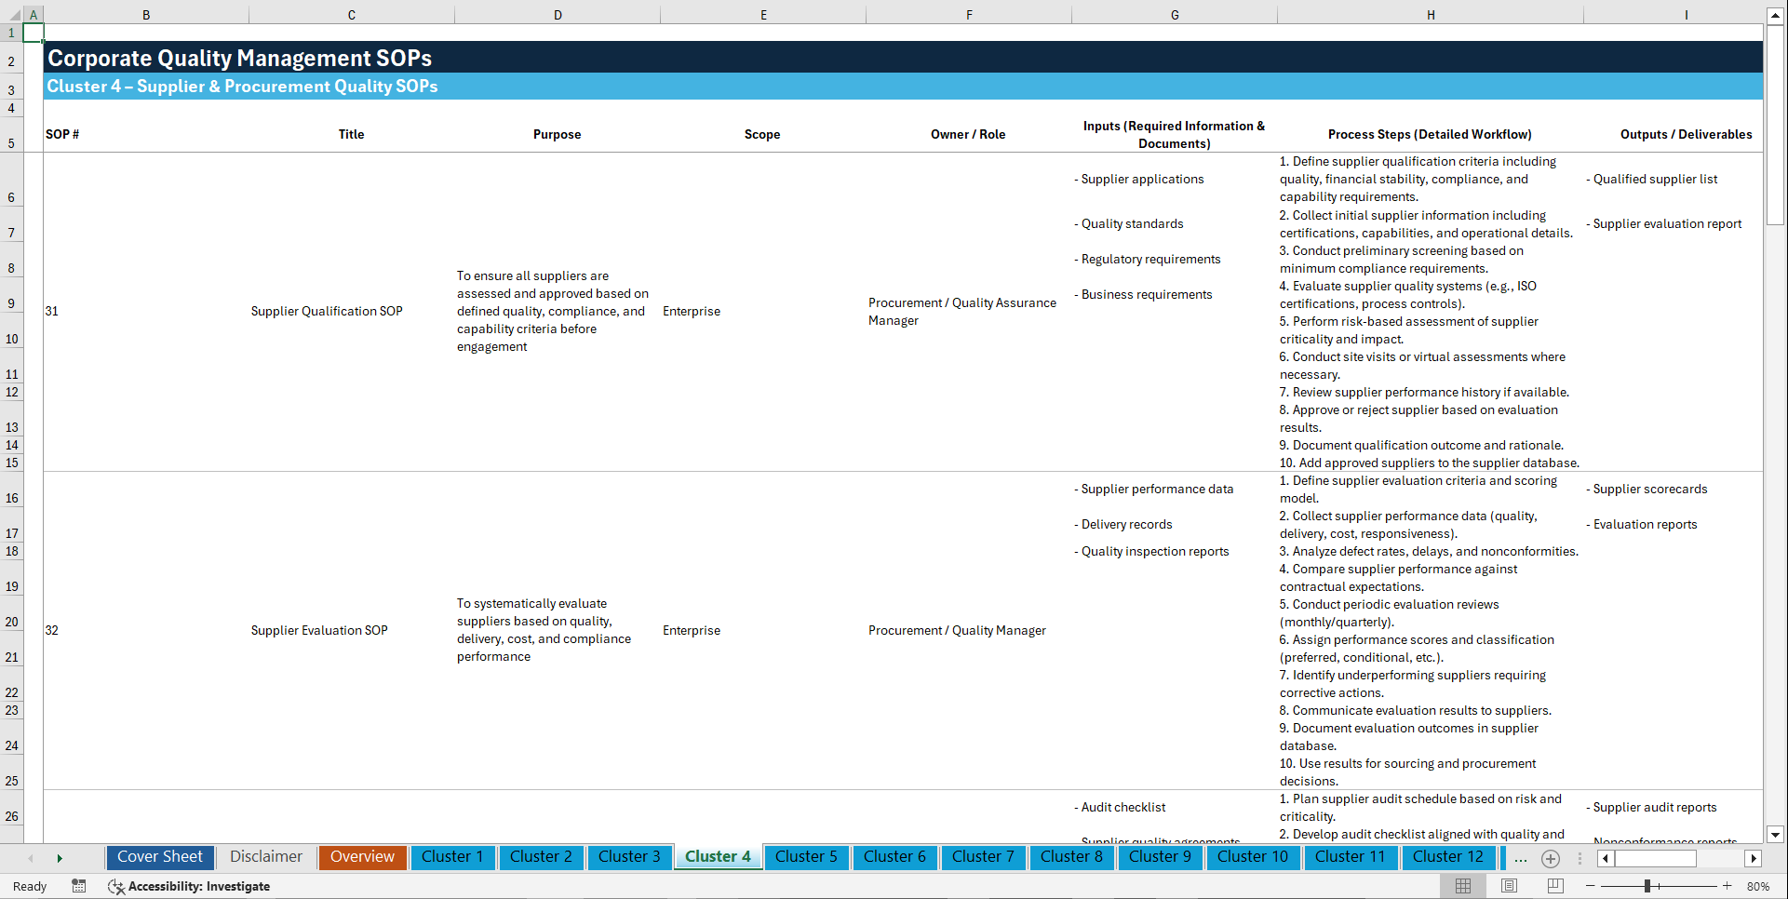Viewport: 1788px width, 899px height.
Task: Select column C header
Action: click(x=352, y=15)
